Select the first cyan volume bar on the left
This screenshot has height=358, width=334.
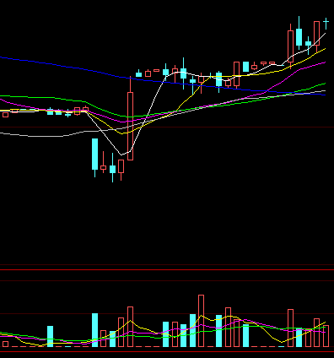point(50,336)
